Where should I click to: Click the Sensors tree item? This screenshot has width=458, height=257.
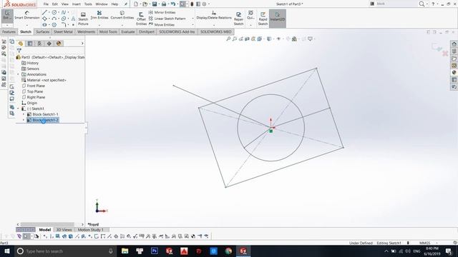(x=30, y=69)
